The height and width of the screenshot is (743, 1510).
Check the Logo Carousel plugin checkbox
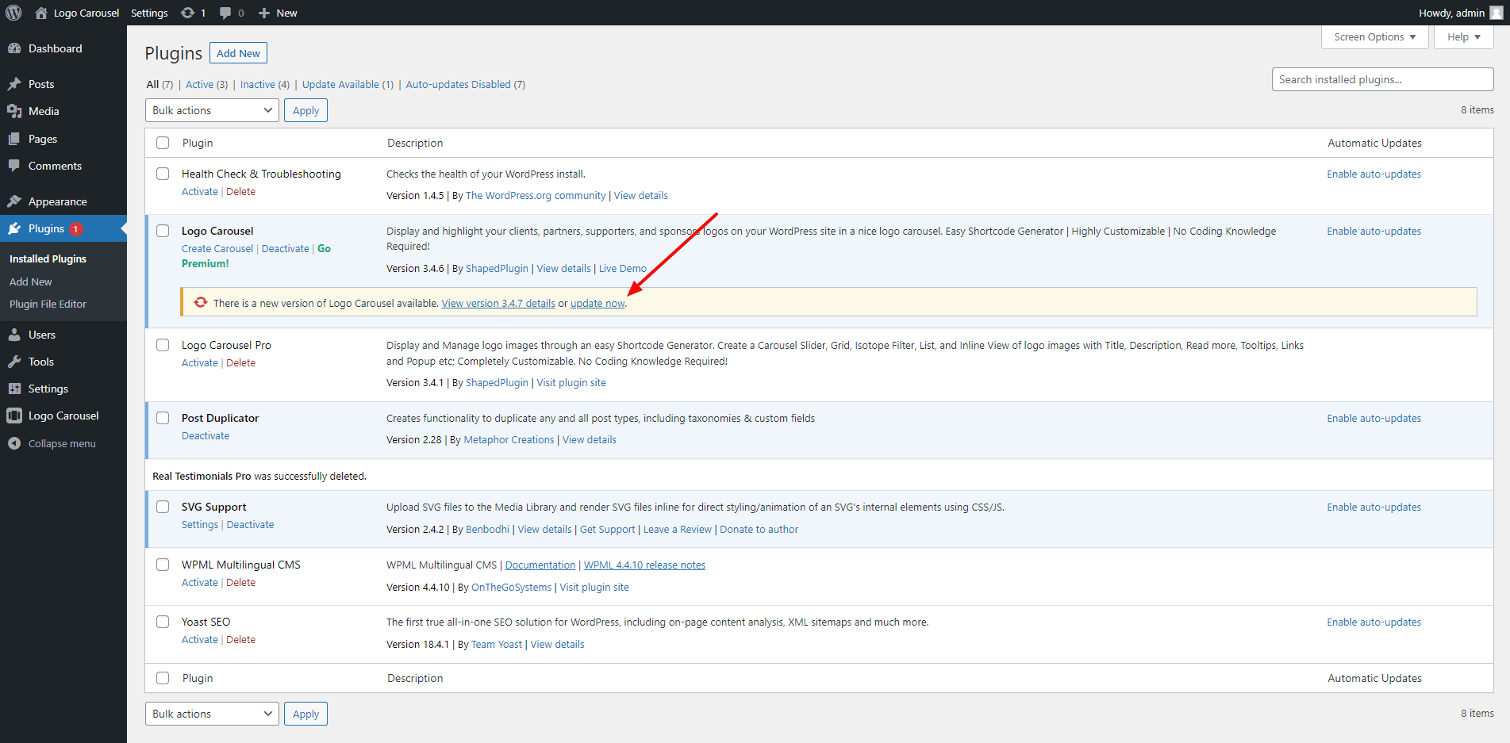pos(163,231)
